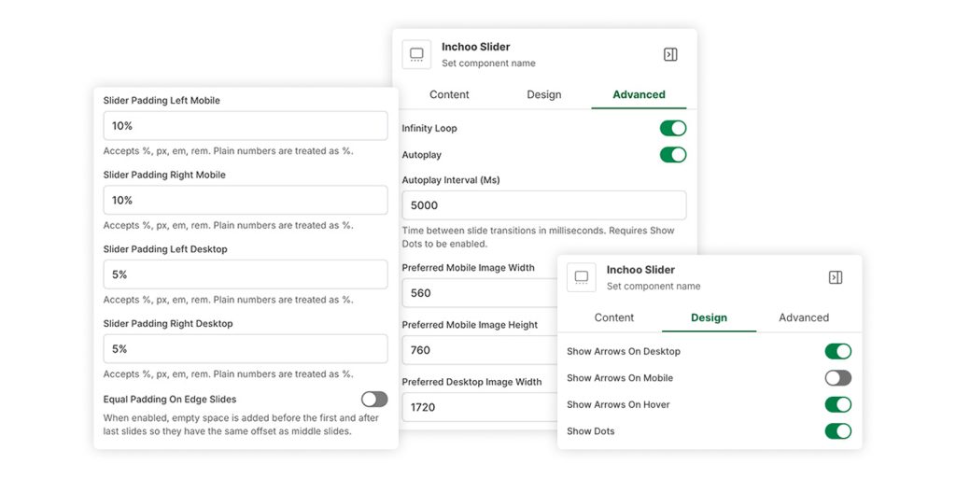Click the slider component icon in lower-right panel

tap(582, 277)
